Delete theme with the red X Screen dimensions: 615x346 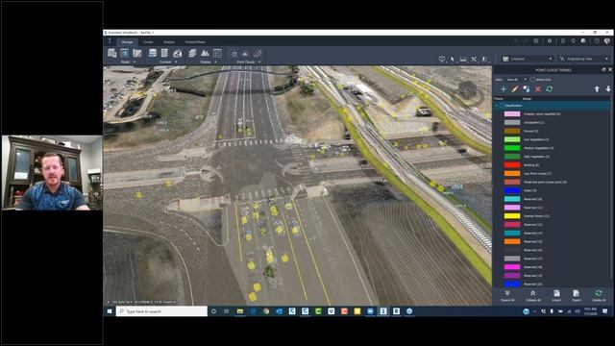tap(538, 89)
